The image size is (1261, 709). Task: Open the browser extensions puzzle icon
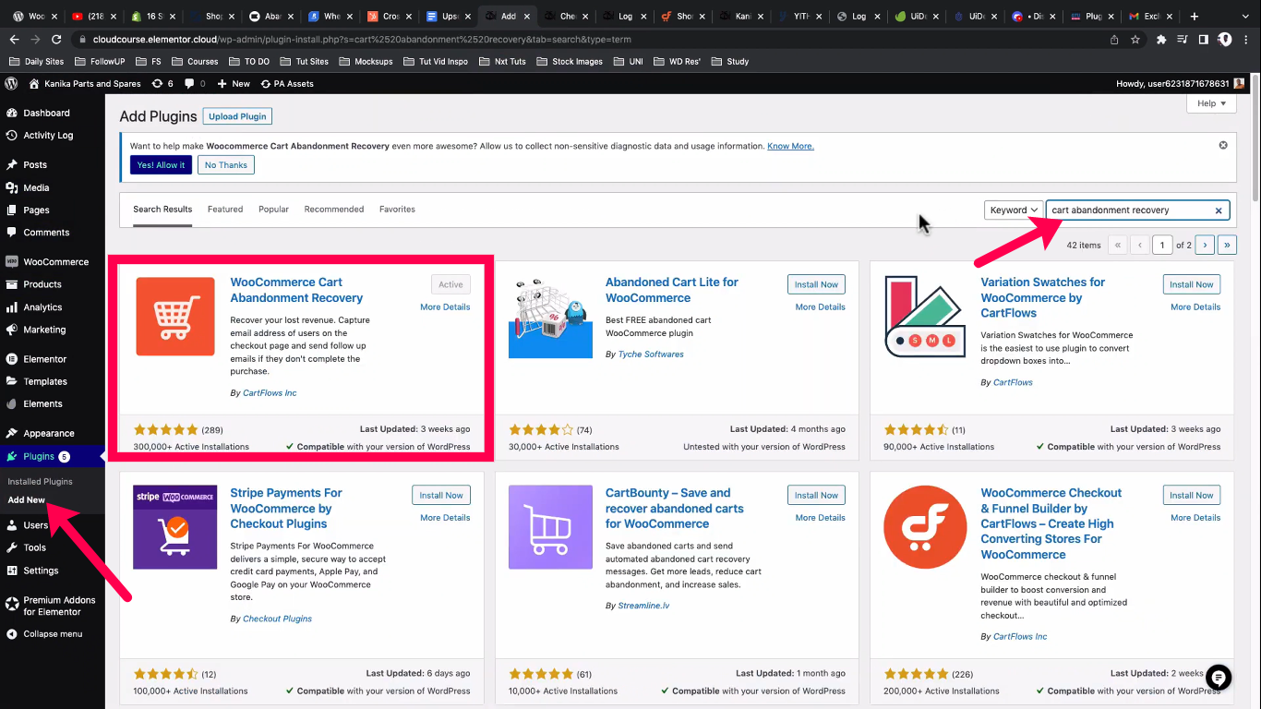[x=1161, y=39]
